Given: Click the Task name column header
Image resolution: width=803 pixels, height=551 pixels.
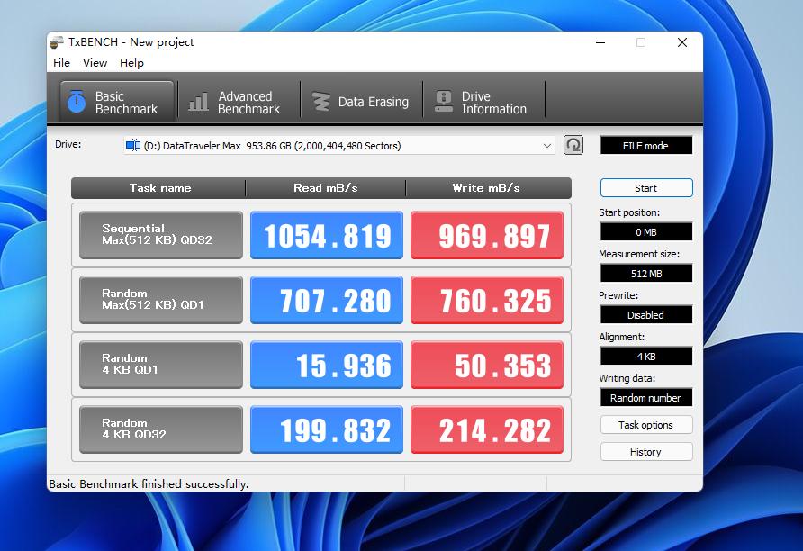Looking at the screenshot, I should (x=159, y=188).
